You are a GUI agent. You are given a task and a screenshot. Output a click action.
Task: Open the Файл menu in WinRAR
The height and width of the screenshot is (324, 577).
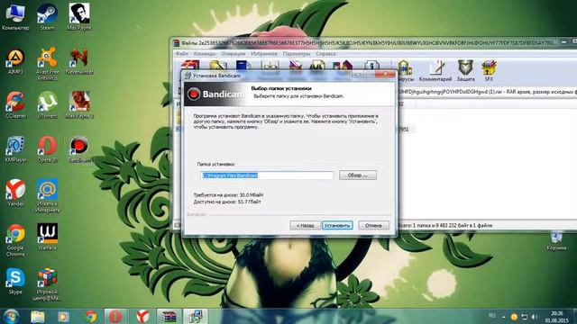[181, 54]
